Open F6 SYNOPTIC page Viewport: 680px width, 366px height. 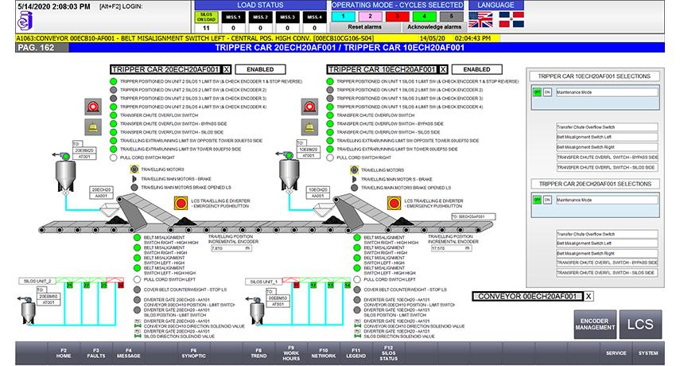pyautogui.click(x=194, y=353)
